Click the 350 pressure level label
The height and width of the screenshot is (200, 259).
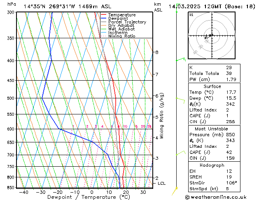(12, 38)
